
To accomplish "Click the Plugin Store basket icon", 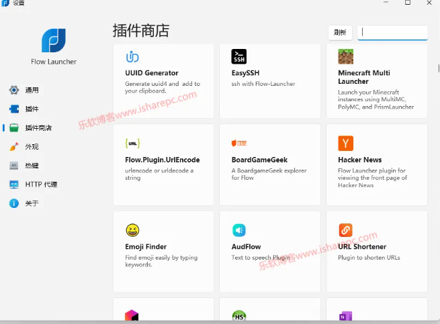I will pyautogui.click(x=13, y=128).
